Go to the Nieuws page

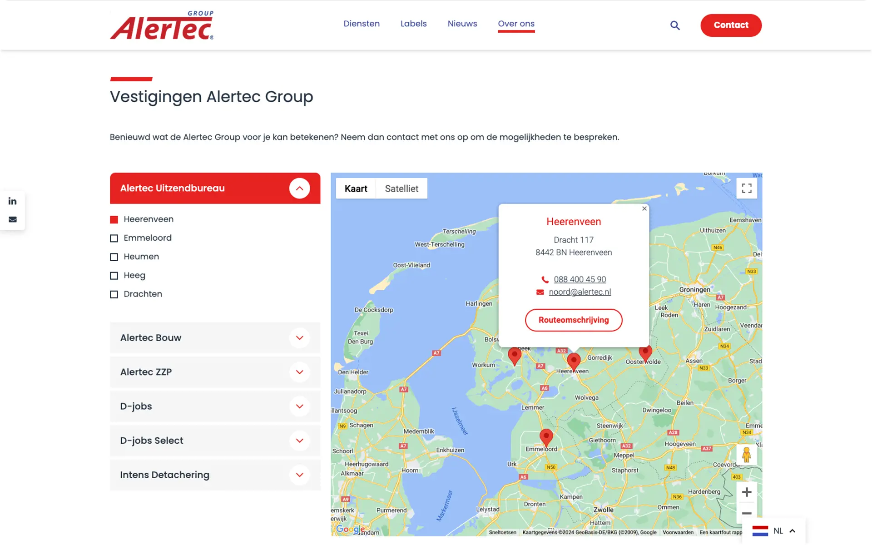[462, 24]
